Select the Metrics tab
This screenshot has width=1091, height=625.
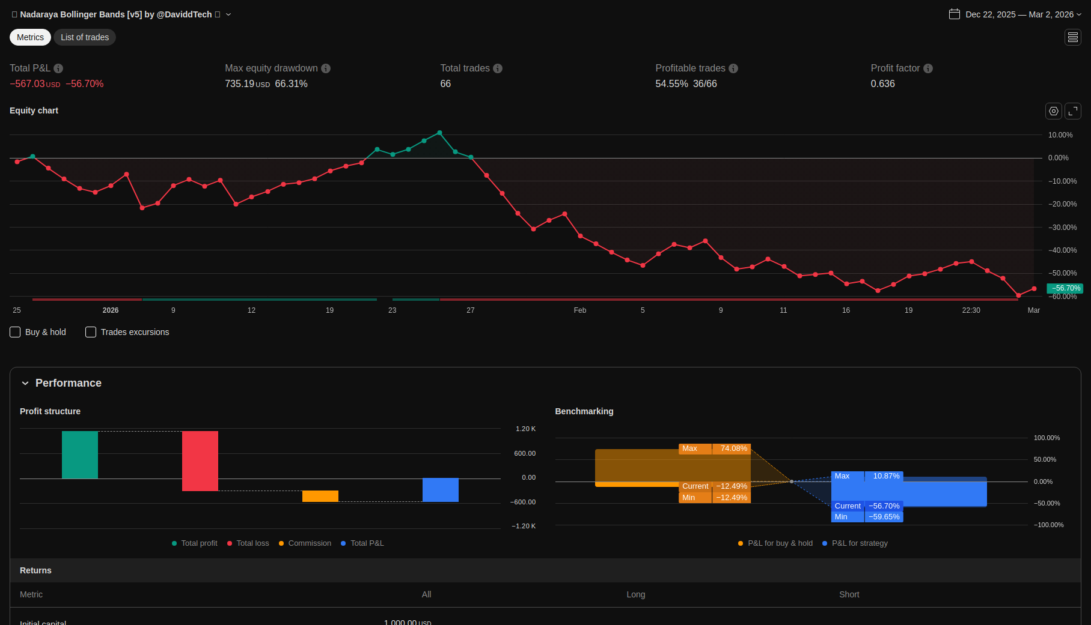coord(30,37)
